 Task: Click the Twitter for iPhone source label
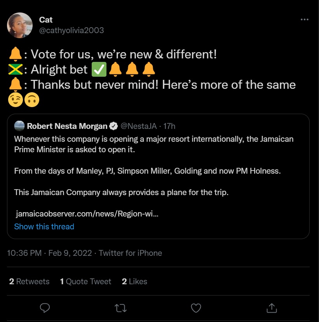[x=130, y=253]
